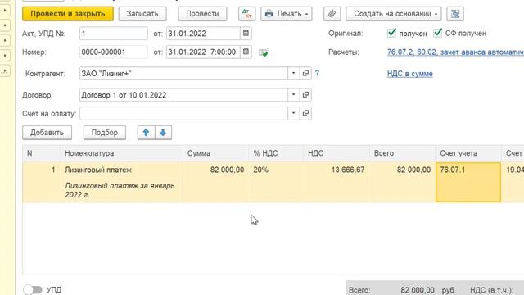524x295 pixels.
Task: Click the Контрагент field ЗАО Лизинг+
Action: point(183,74)
